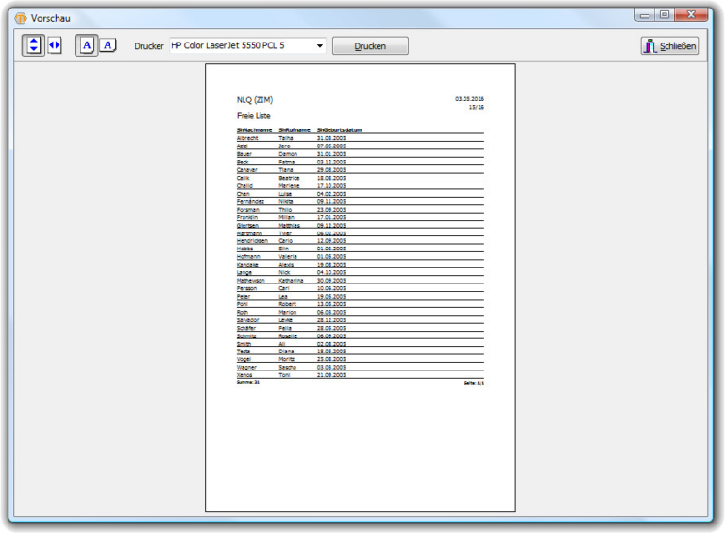Toggle the larger font 'A' button
Screen dimensions: 725x533
coord(87,45)
